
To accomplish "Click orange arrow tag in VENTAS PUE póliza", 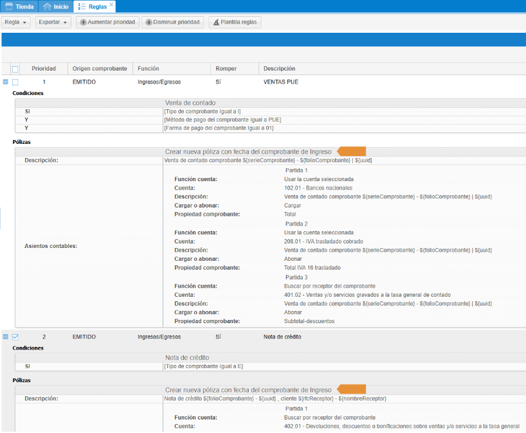I will 351,152.
